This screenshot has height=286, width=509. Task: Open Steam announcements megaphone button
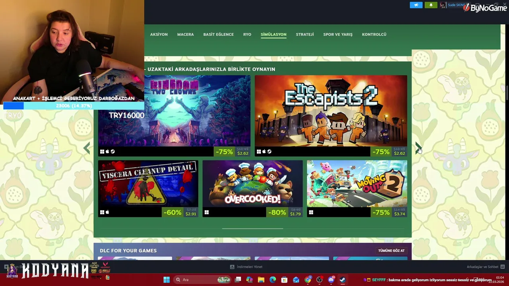point(416,5)
